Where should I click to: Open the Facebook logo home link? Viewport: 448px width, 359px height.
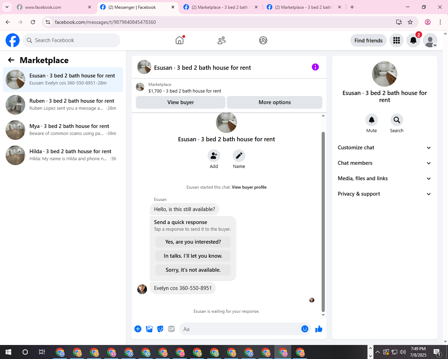click(x=13, y=40)
